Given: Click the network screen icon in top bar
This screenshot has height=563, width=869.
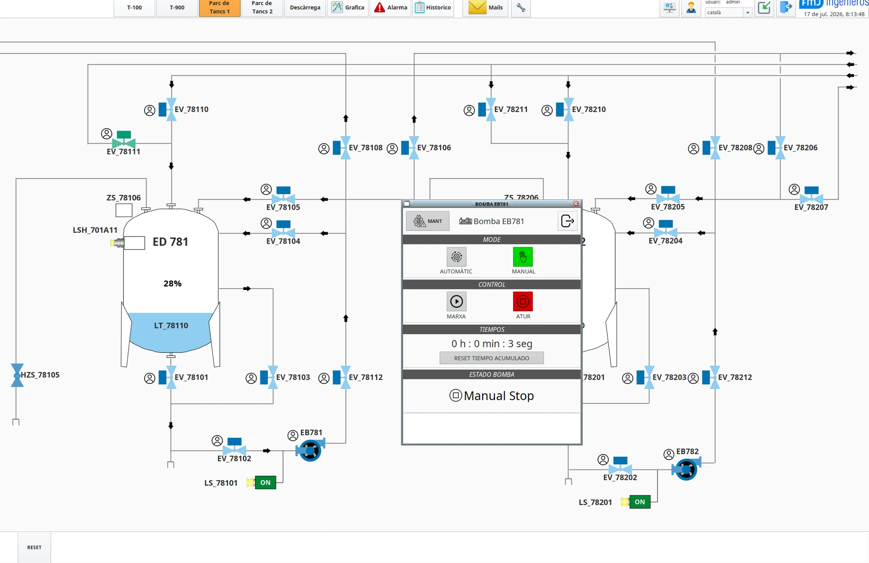Looking at the screenshot, I should pos(670,8).
